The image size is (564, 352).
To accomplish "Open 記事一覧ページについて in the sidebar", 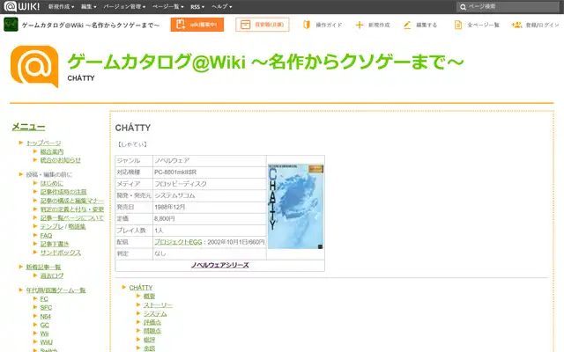I will point(72,217).
